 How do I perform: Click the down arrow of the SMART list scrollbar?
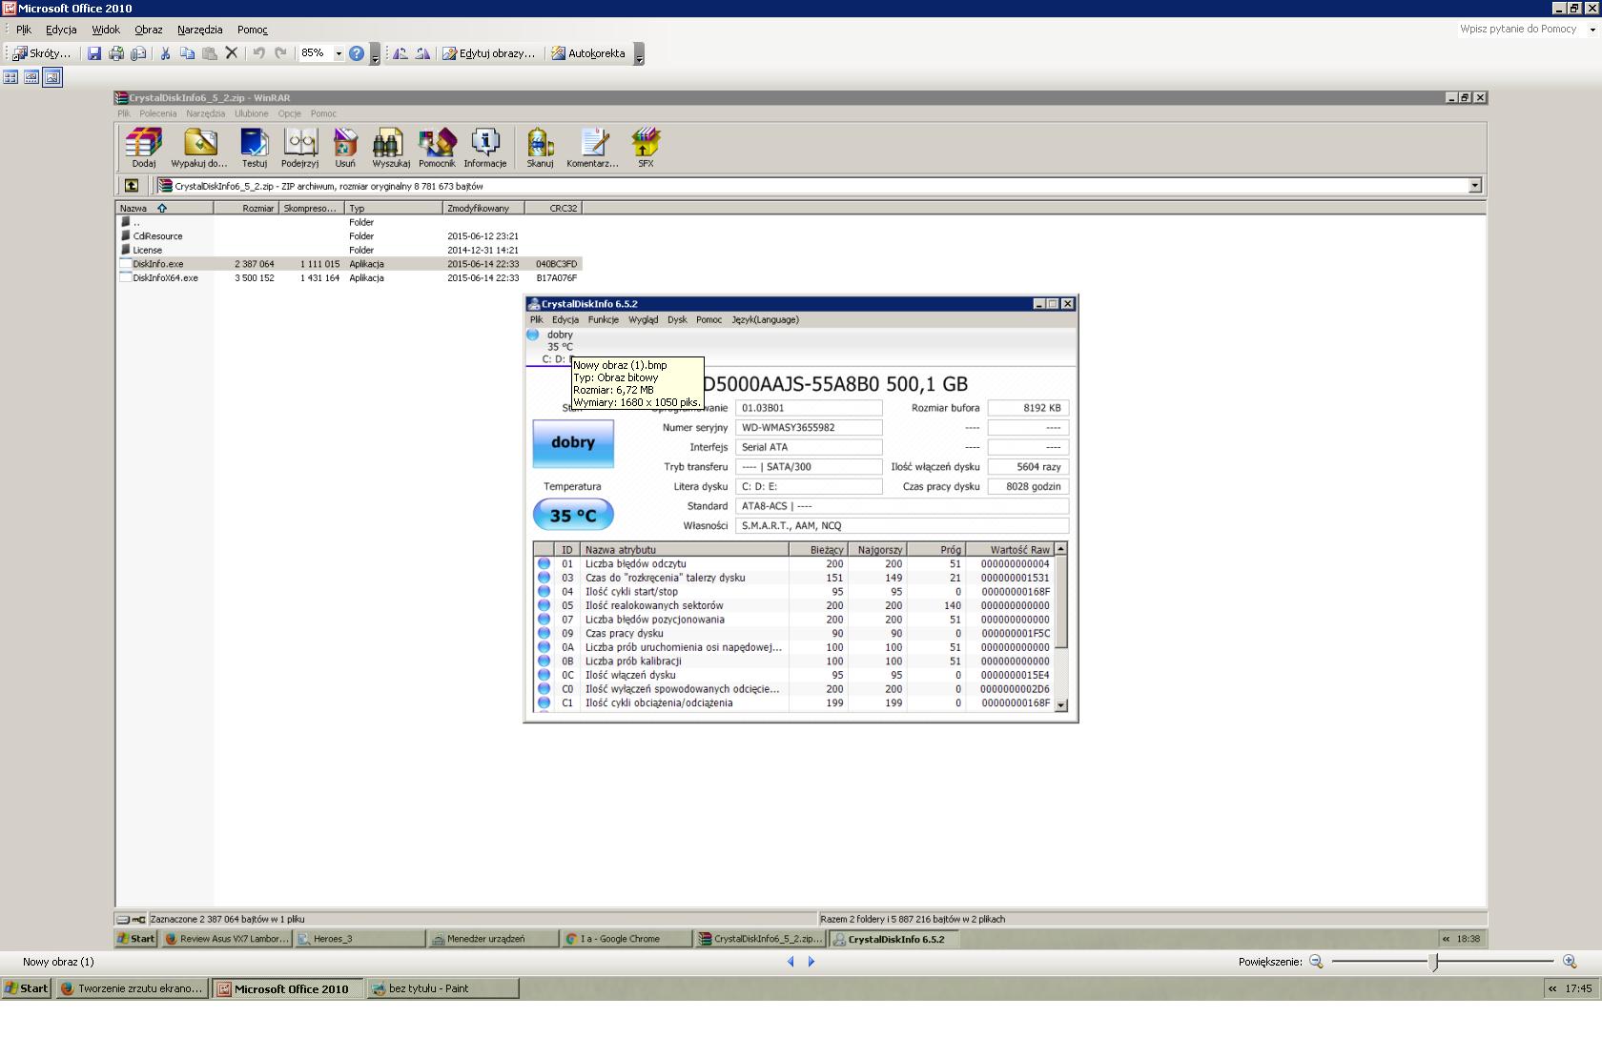tap(1061, 705)
